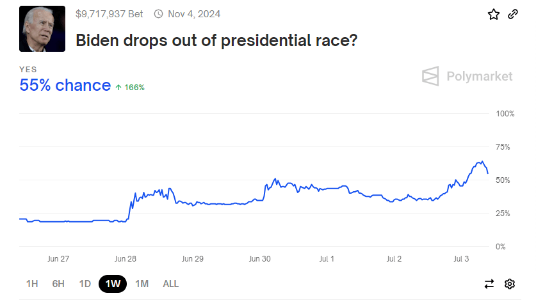The image size is (536, 305).
Task: Click the Biden market thumbnail photo
Action: point(42,29)
